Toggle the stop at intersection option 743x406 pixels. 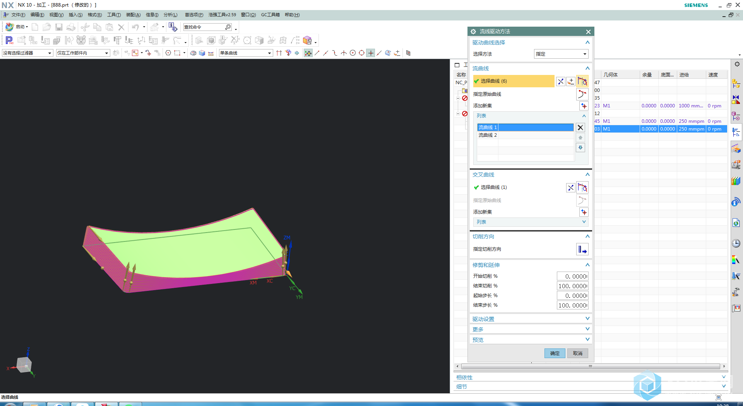click(x=279, y=53)
